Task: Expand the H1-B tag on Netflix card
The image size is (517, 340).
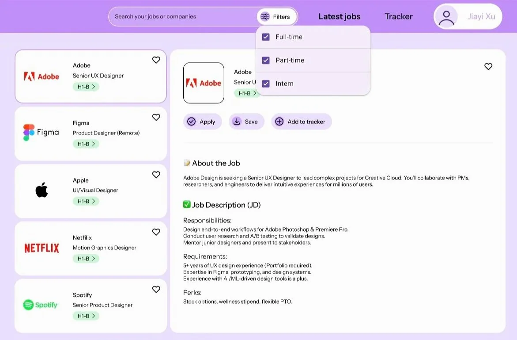Action: (x=86, y=259)
